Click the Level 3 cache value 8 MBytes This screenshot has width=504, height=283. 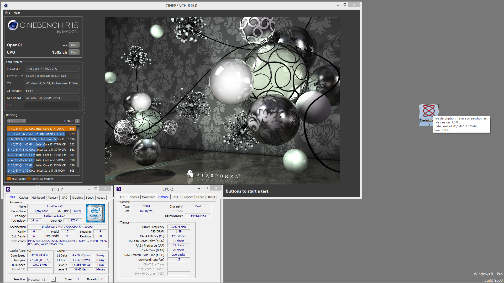tap(81, 269)
